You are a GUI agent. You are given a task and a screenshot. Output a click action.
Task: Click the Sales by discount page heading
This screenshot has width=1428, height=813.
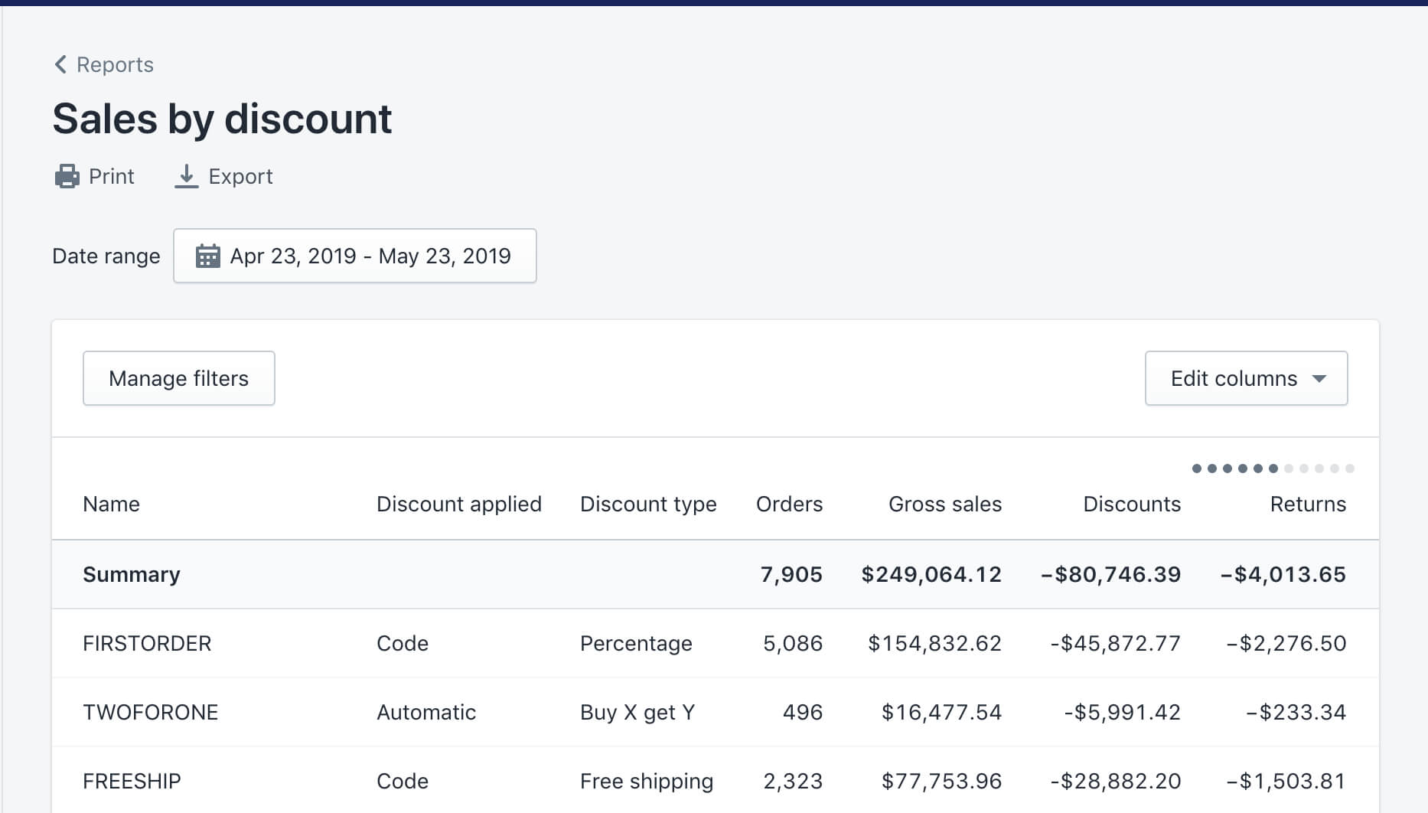click(x=222, y=119)
